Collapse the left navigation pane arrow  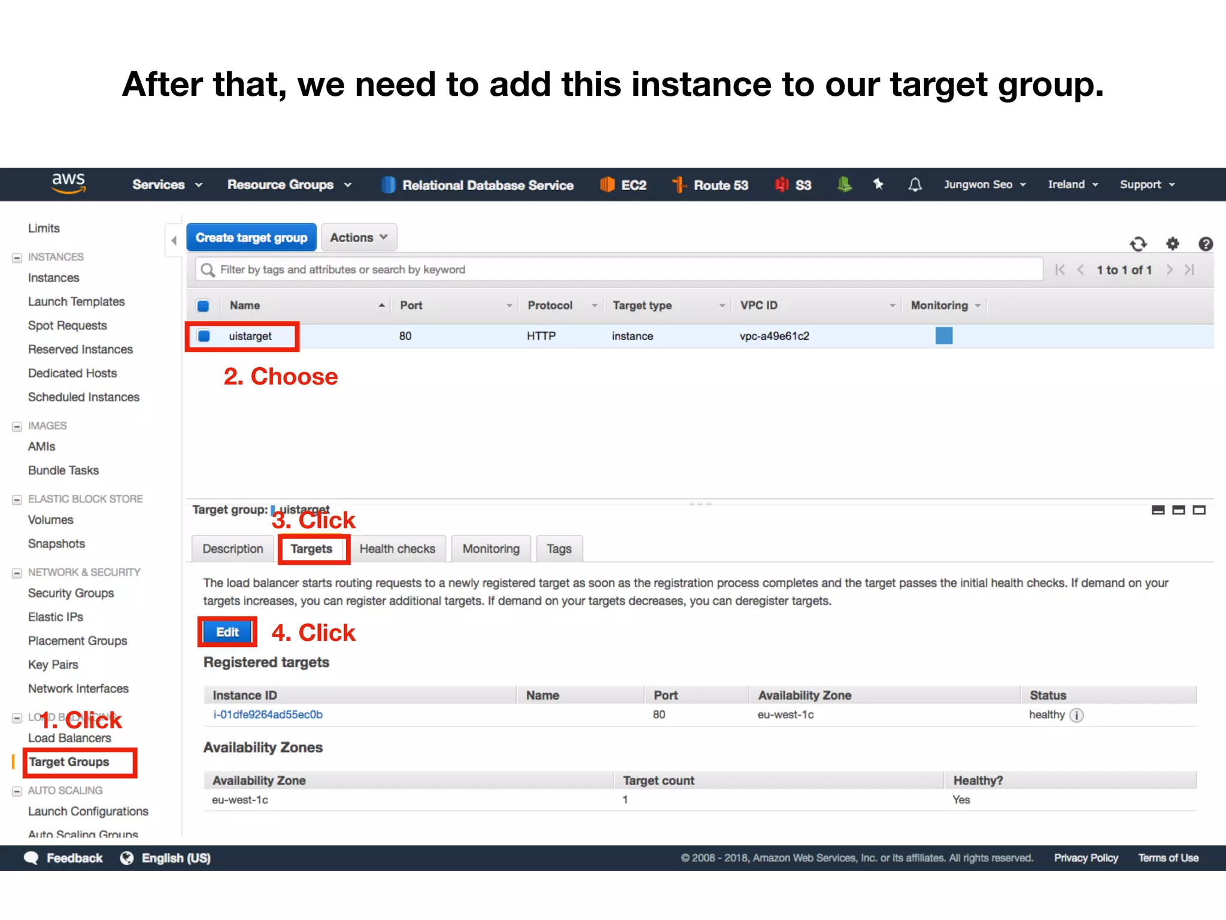(174, 241)
